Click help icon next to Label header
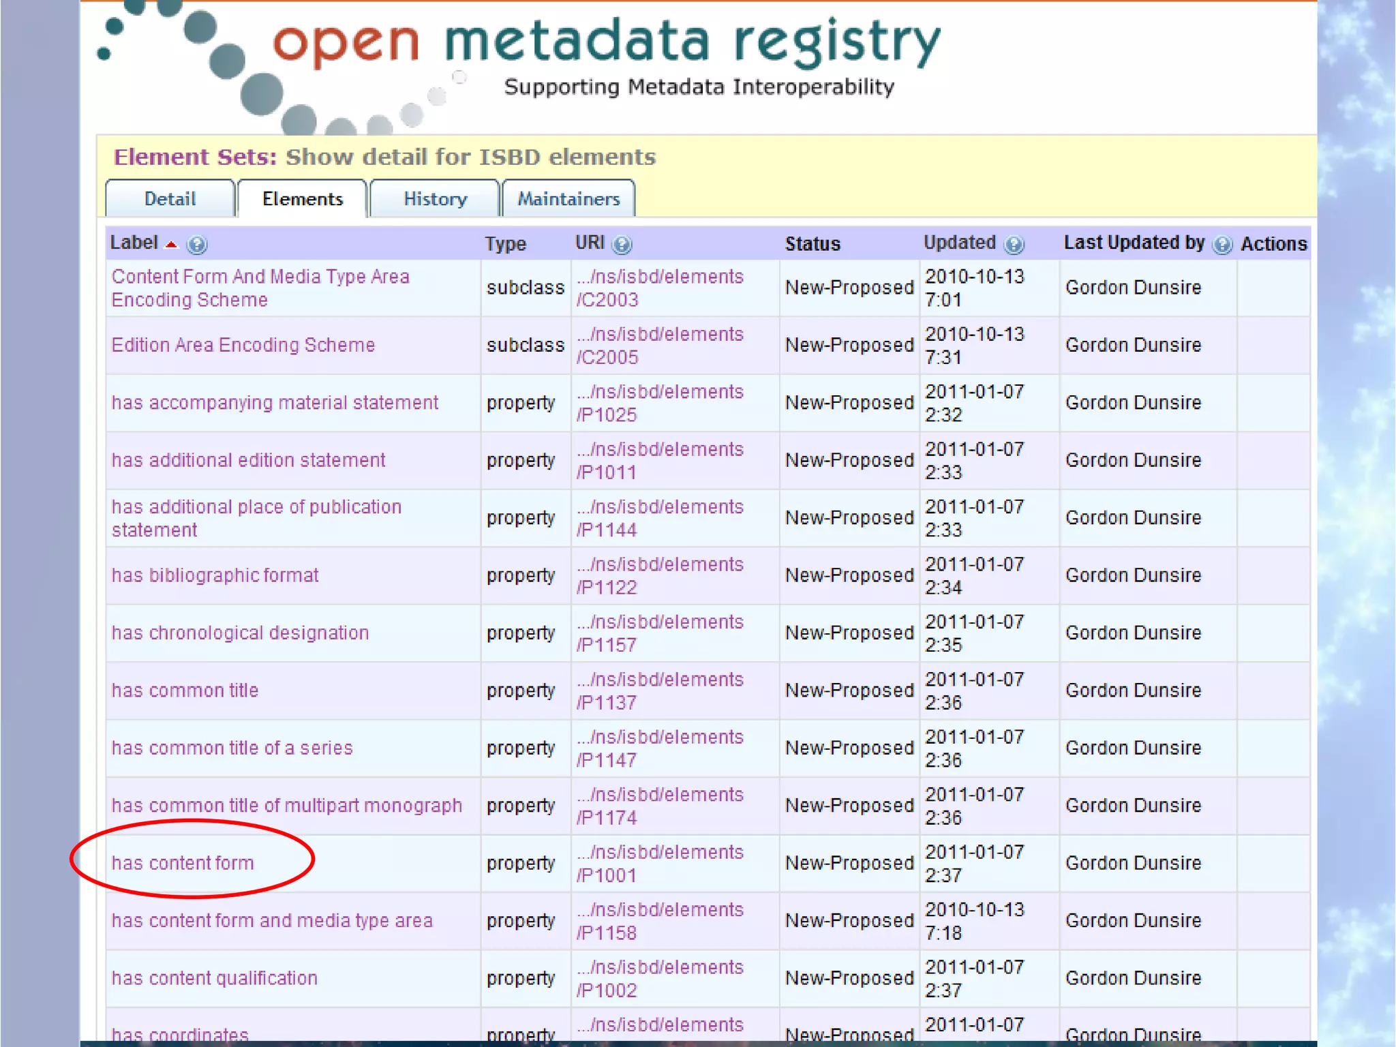Viewport: 1396px width, 1047px height. point(197,245)
